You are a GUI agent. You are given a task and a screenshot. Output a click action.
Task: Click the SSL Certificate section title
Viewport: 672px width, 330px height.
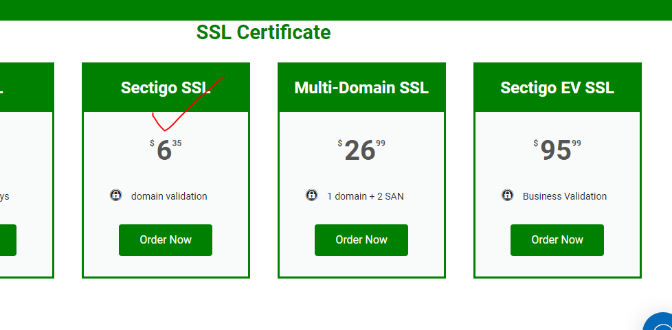(x=264, y=32)
